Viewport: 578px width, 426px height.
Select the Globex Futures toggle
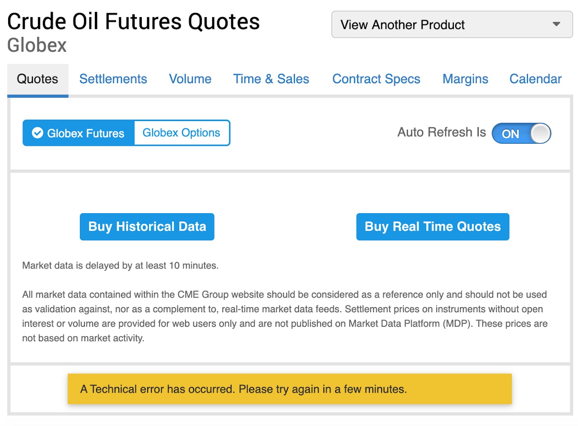79,133
